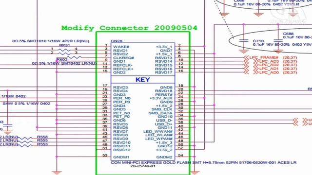Select the LED_WWAN# pin label
312x175 pixels.
point(158,132)
